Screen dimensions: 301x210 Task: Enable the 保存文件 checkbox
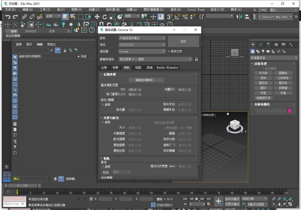pos(169,51)
